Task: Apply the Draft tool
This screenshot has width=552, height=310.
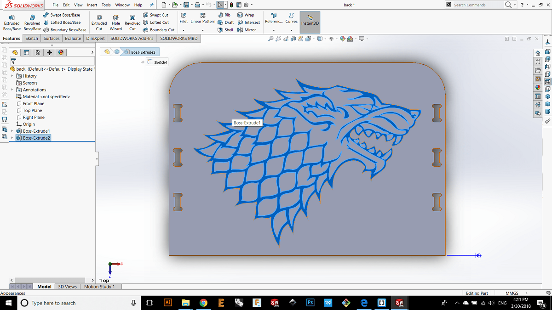Action: 225,23
